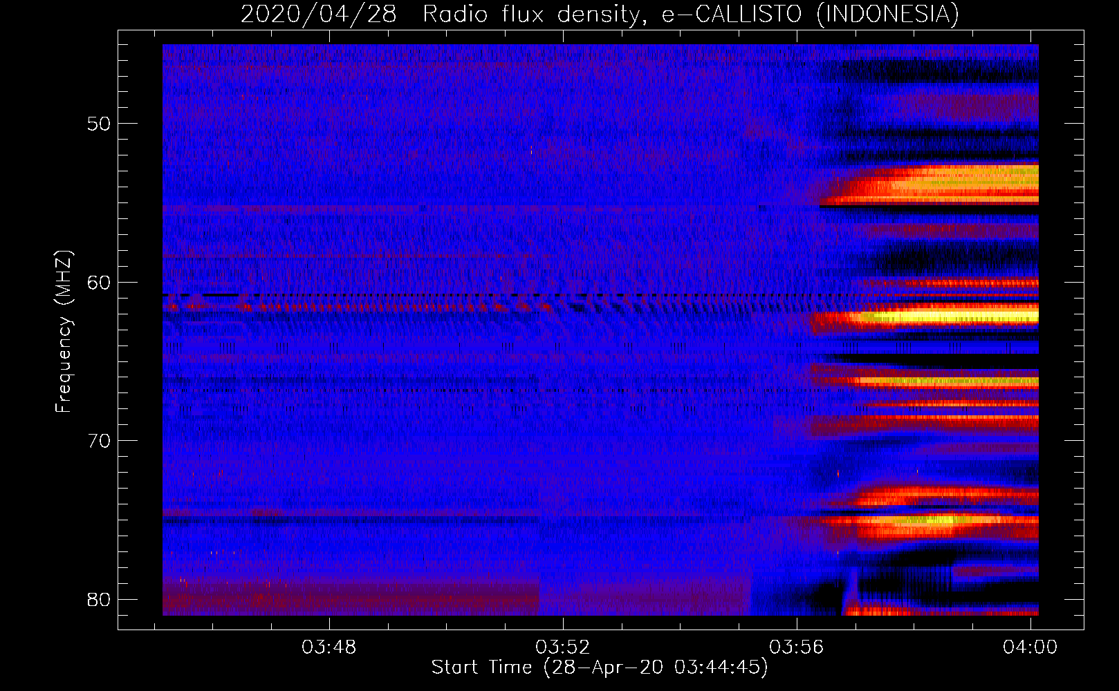Click the 80 frequency tick label
Viewport: 1119px width, 691px height.
coord(99,599)
